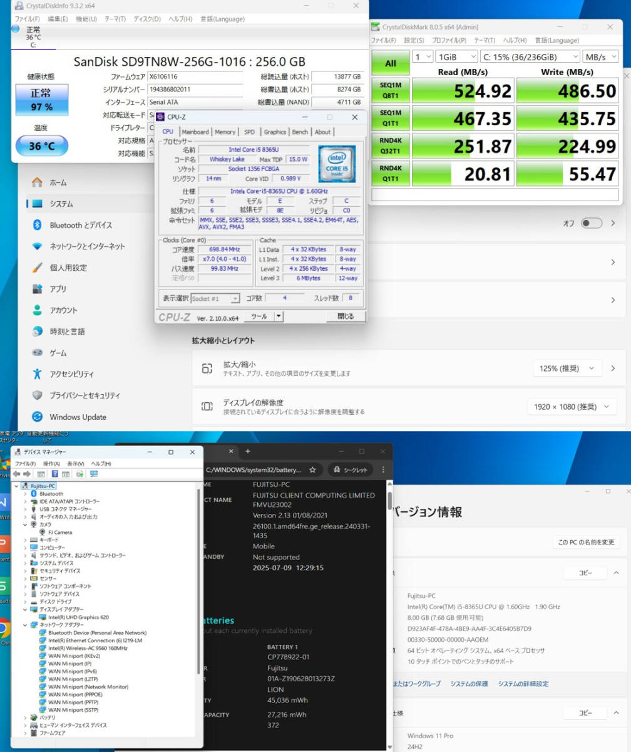This screenshot has width=631, height=752.
Task: Open the 表示(V) menu in Device Manager
Action: [x=76, y=464]
